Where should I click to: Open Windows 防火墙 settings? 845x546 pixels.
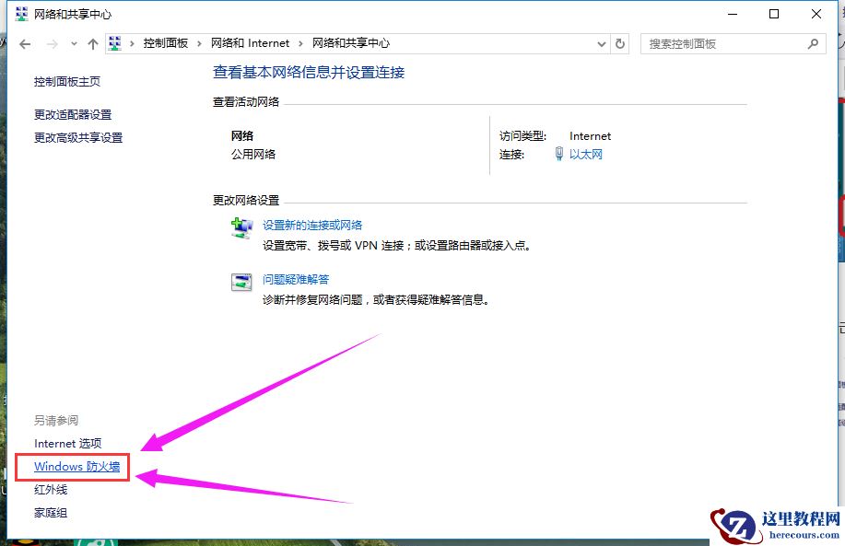pyautogui.click(x=72, y=467)
